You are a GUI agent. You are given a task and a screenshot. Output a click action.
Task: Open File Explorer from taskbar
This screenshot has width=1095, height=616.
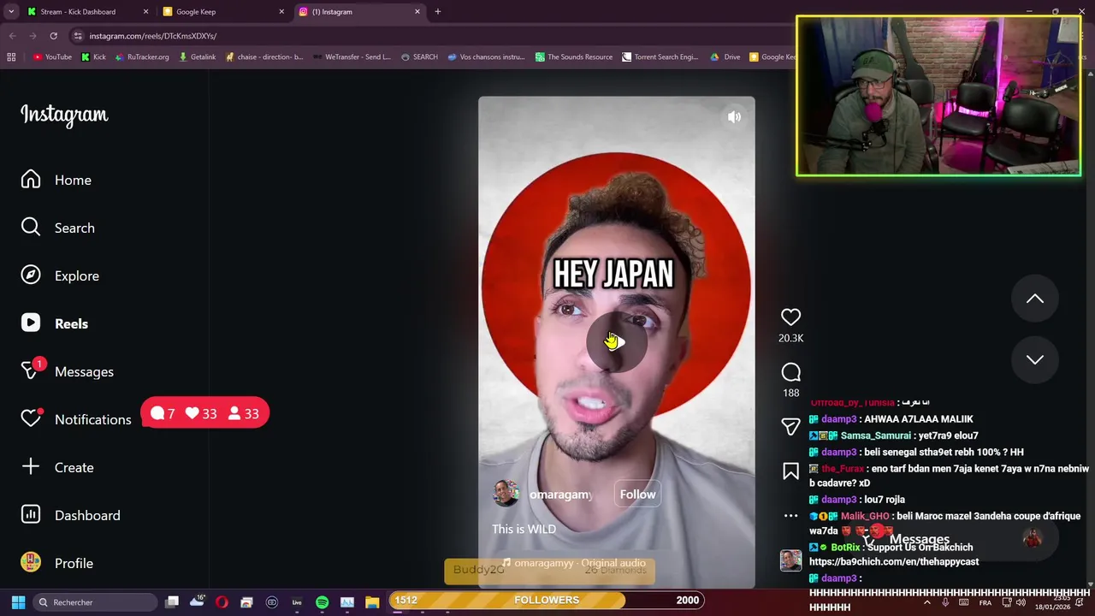[x=372, y=602]
